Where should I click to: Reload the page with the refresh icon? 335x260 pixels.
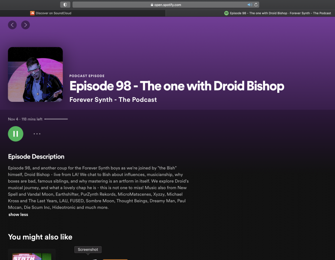tap(256, 5)
